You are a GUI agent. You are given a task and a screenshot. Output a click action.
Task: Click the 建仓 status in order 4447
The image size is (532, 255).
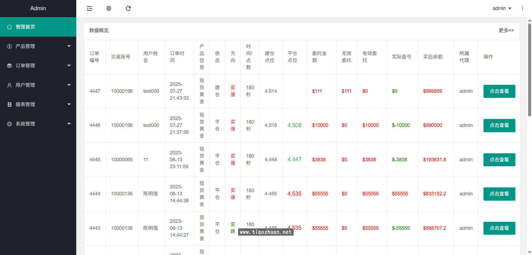(217, 91)
